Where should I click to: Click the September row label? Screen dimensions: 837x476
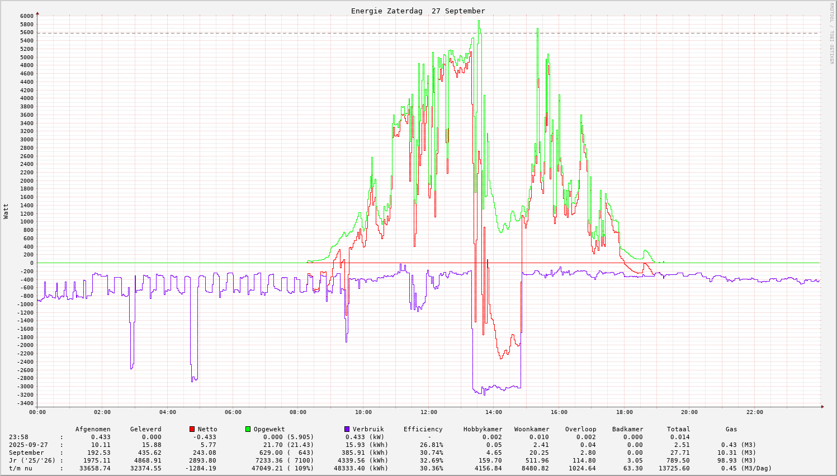pyautogui.click(x=26, y=453)
